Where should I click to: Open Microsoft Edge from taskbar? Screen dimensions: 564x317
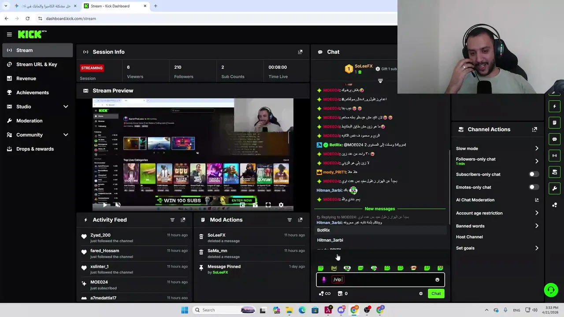(302, 310)
